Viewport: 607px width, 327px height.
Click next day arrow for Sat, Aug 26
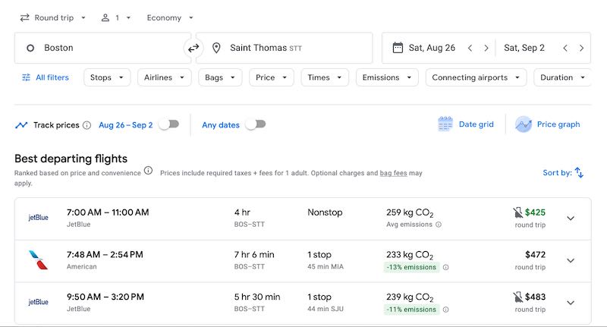pyautogui.click(x=486, y=48)
